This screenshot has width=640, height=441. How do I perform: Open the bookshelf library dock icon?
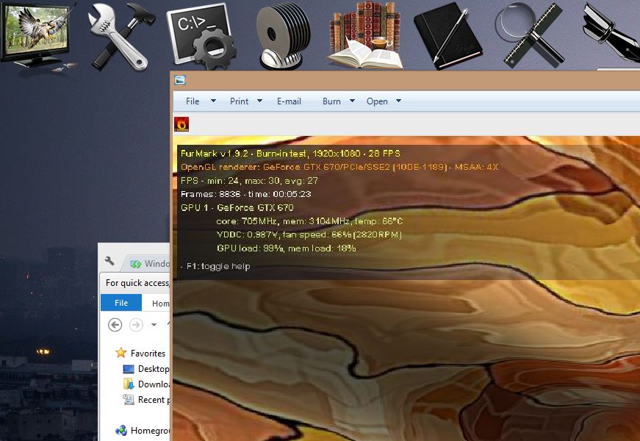(365, 35)
